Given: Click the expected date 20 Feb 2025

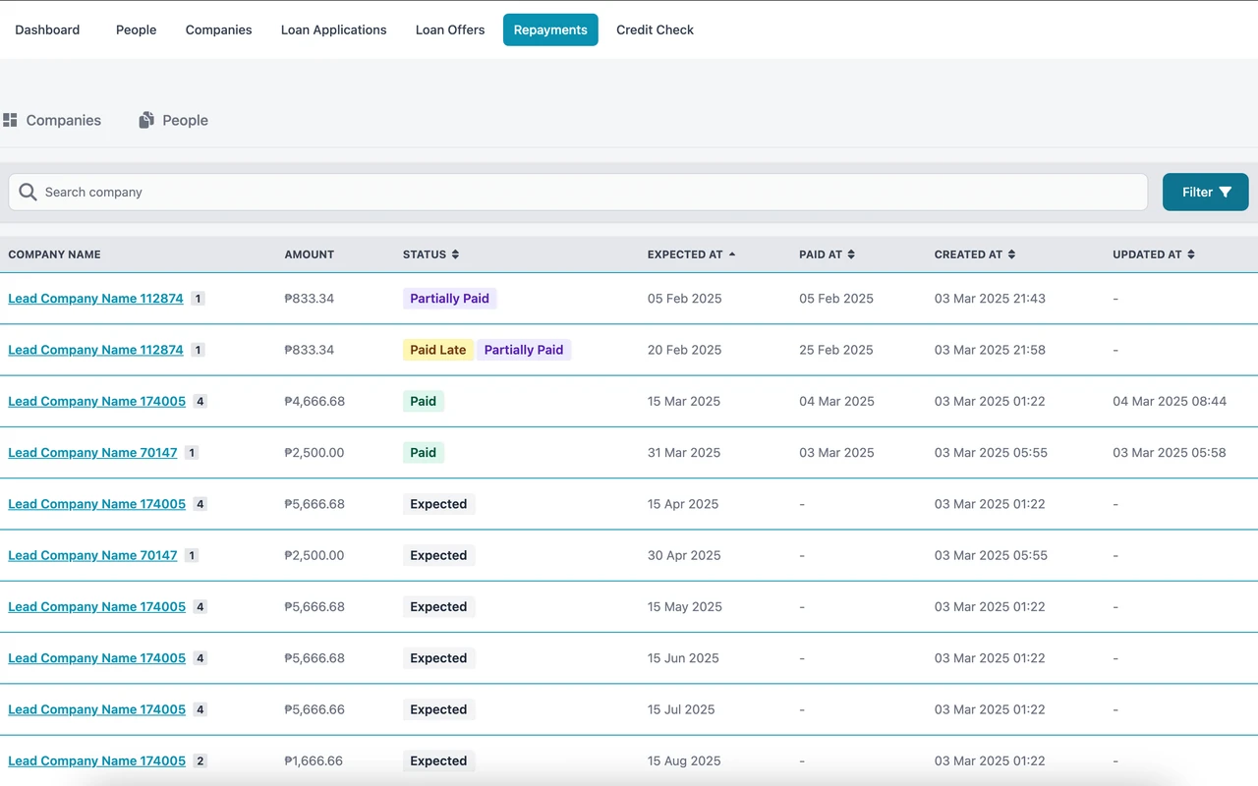Looking at the screenshot, I should click(x=684, y=350).
